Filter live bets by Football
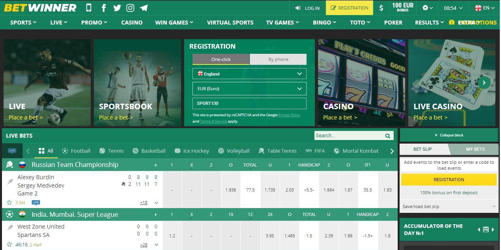The width and height of the screenshot is (501, 250). 76,151
